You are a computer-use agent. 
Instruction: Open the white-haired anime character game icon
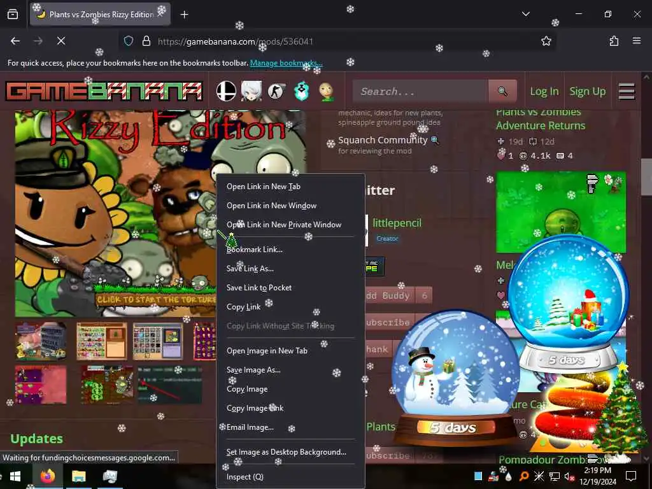(x=252, y=91)
